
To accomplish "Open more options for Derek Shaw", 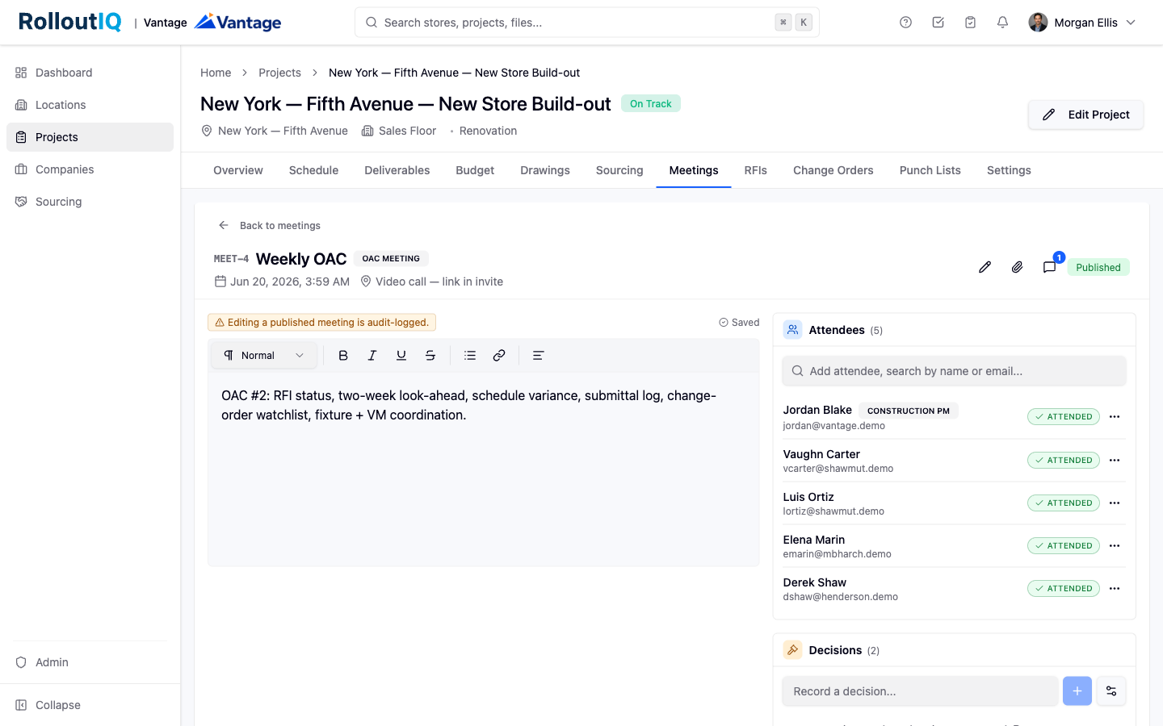I will [x=1115, y=589].
